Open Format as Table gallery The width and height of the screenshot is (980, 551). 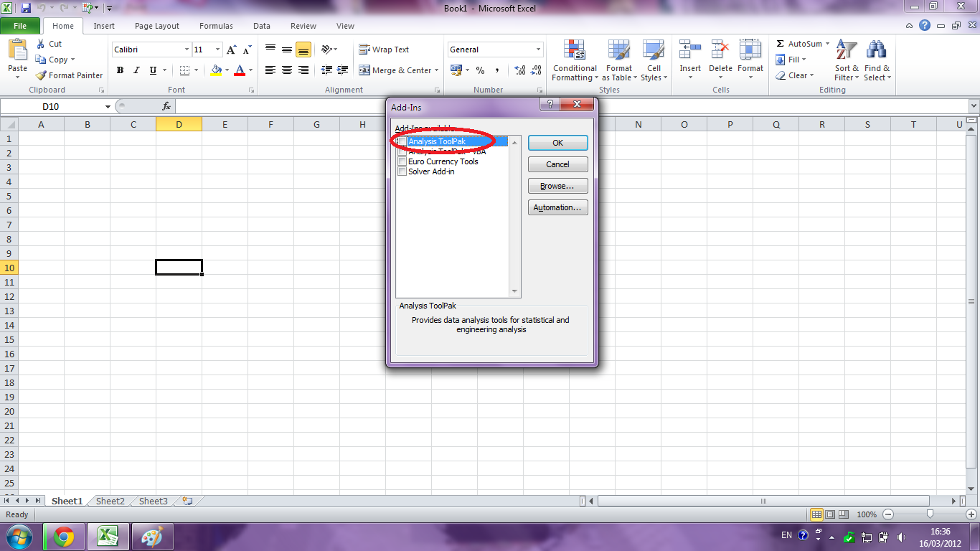(x=619, y=61)
